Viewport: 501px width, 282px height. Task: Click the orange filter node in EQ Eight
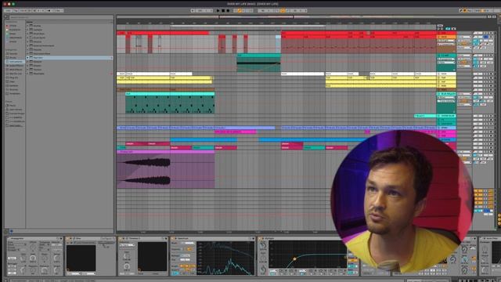tap(294, 258)
